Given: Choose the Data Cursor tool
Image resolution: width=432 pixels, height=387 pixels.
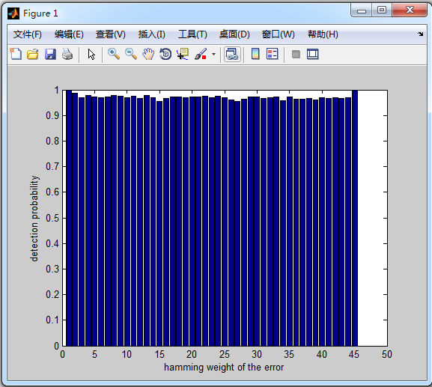Looking at the screenshot, I should (183, 54).
